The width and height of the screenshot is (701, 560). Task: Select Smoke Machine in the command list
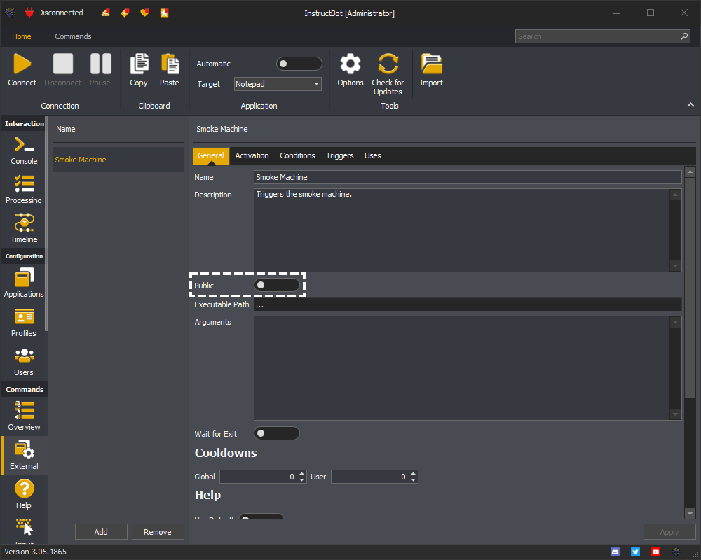118,160
